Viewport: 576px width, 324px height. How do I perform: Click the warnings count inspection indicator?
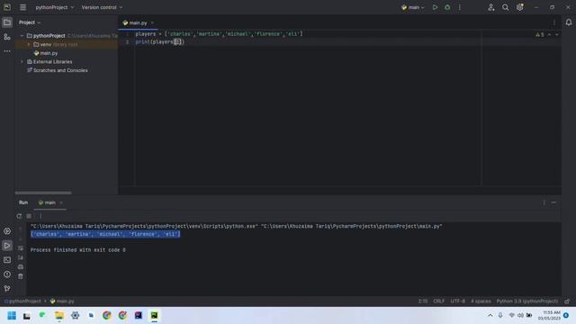click(540, 34)
